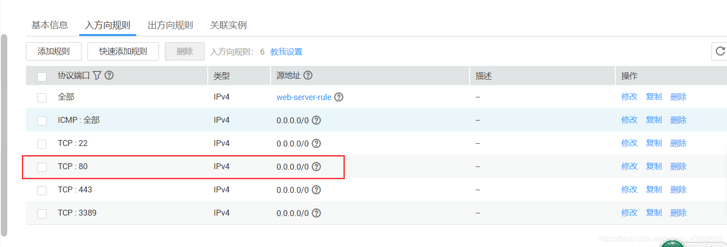This screenshot has height=247, width=727.
Task: Click help icon in TCP : 22 row
Action: pyautogui.click(x=316, y=143)
